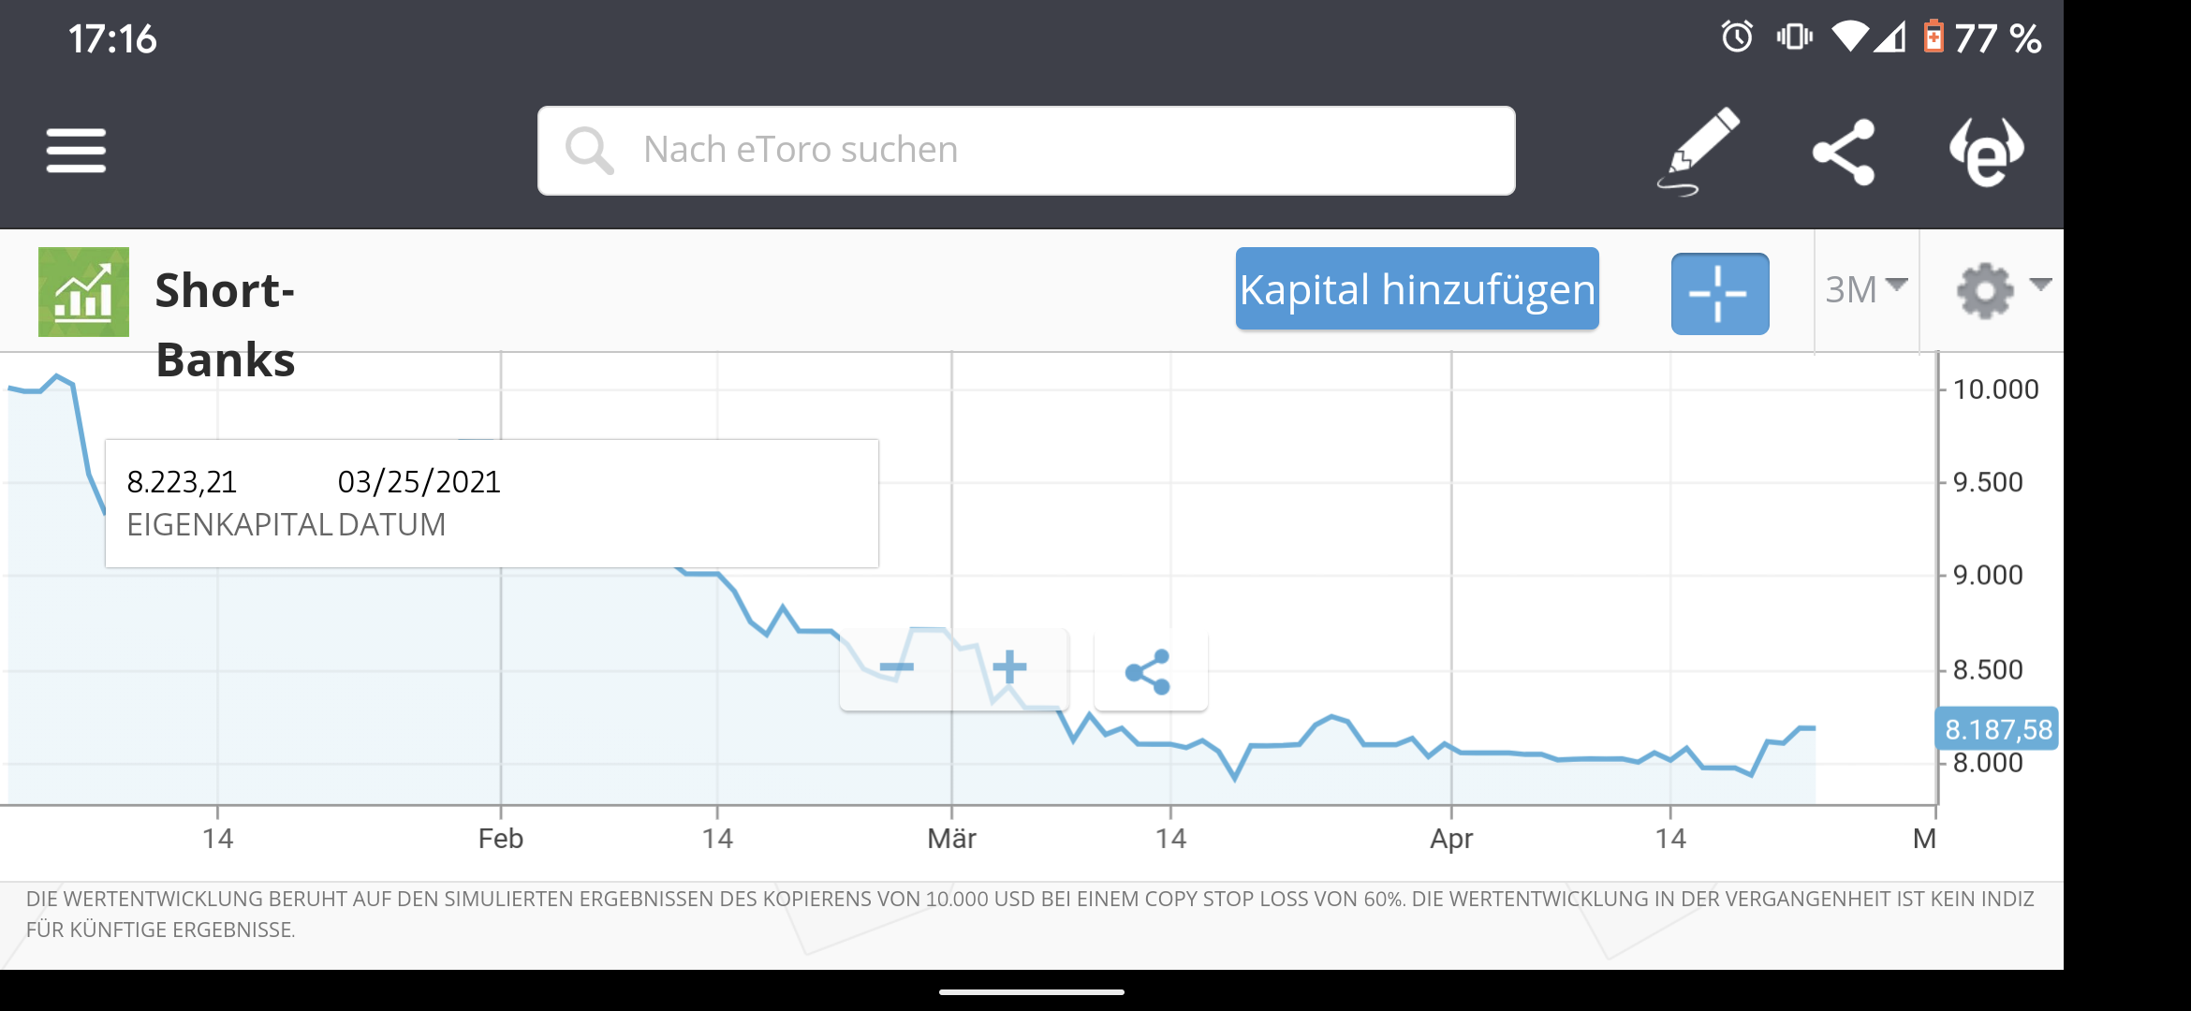Select the Feb marker on time axis
This screenshot has width=2191, height=1011.
(500, 839)
